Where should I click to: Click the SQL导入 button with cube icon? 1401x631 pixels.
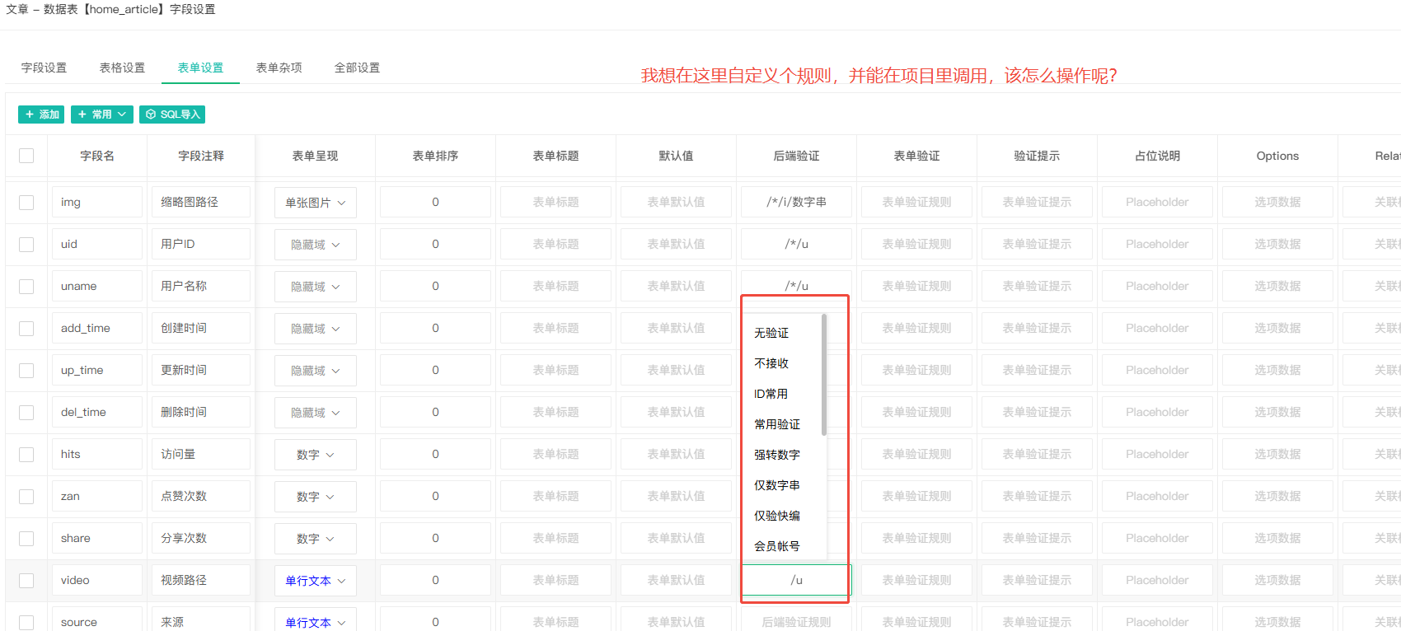coord(172,115)
